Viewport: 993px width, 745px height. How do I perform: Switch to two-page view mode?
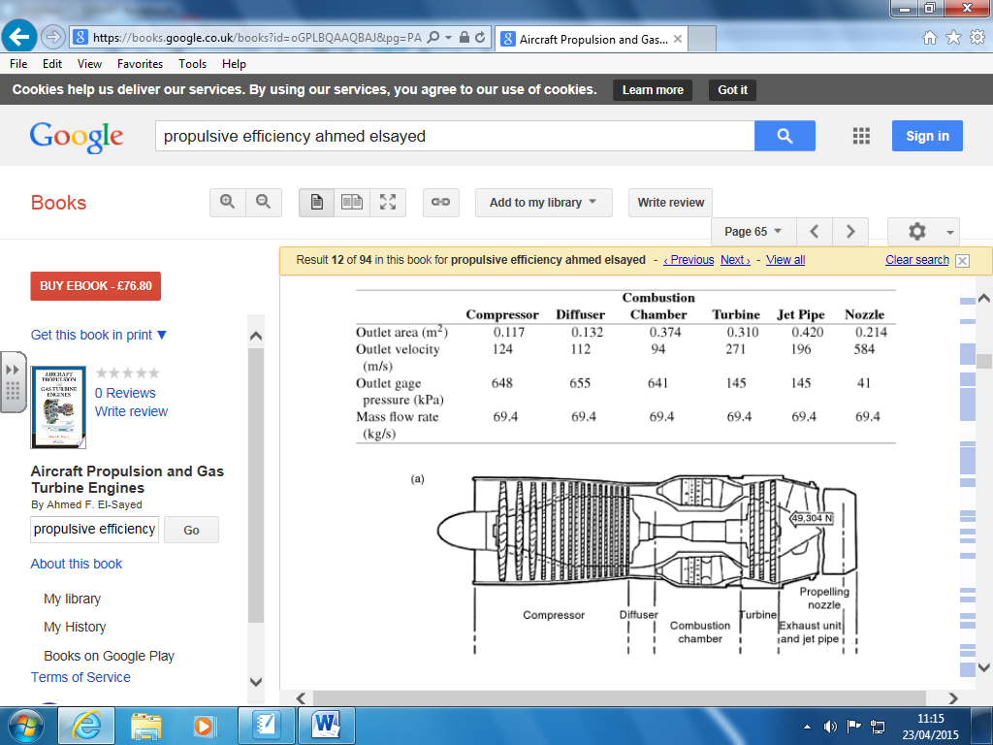(x=352, y=203)
